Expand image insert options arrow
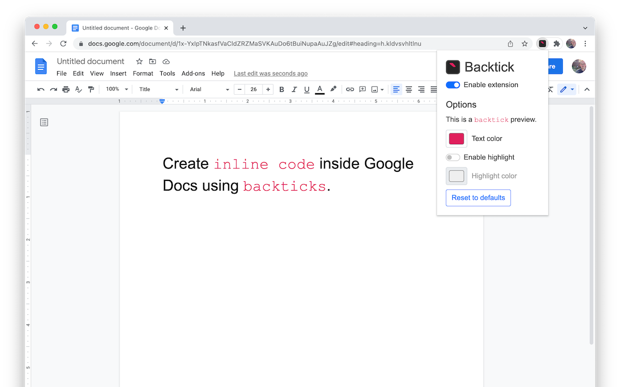 (x=382, y=89)
